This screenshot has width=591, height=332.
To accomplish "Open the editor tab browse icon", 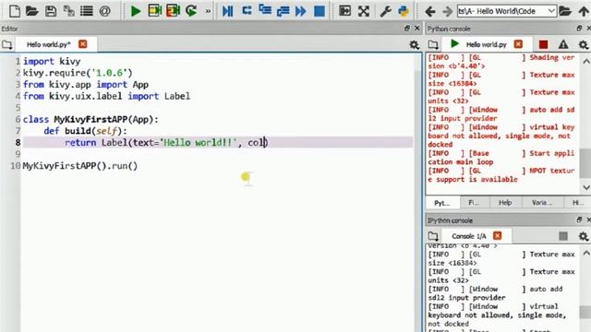I will pos(6,45).
